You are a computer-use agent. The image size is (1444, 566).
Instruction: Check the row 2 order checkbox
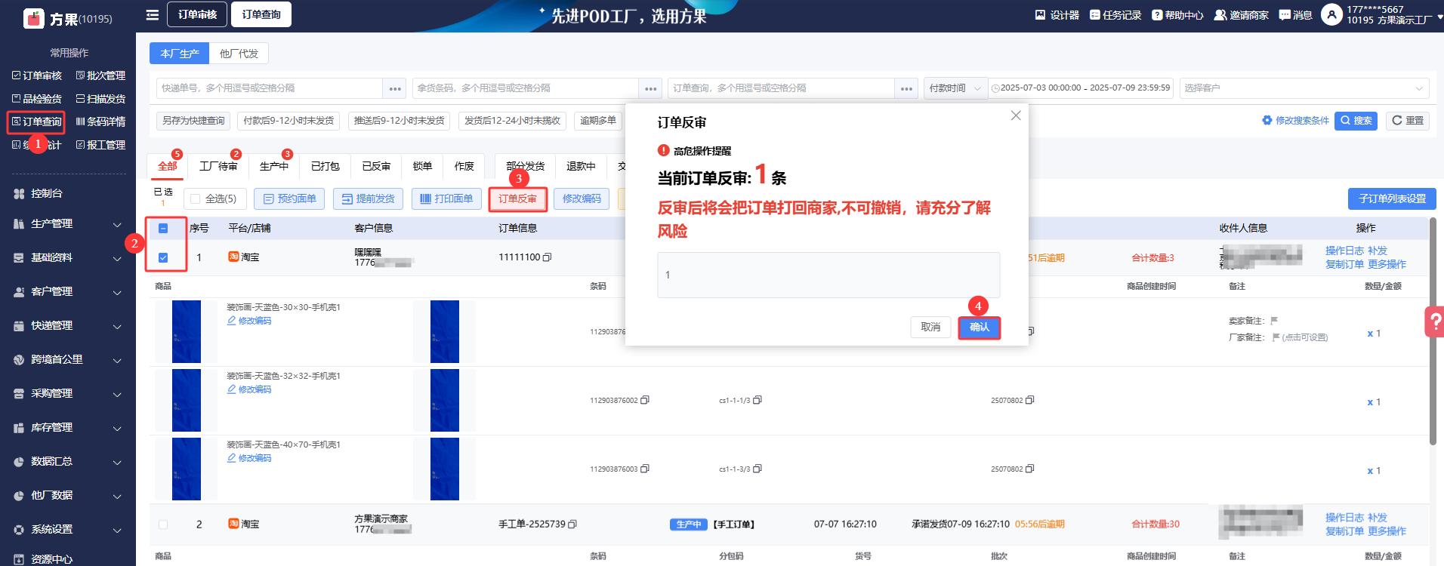[163, 524]
